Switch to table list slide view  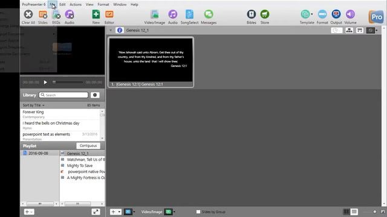click(x=354, y=212)
